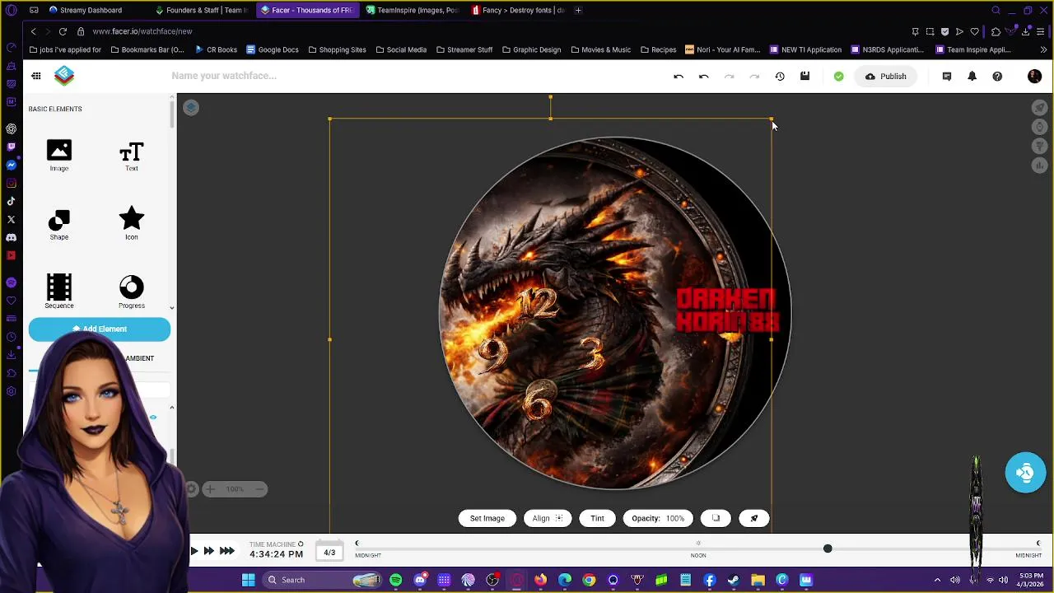Open Spotify from the taskbar
The width and height of the screenshot is (1054, 593).
tap(395, 580)
